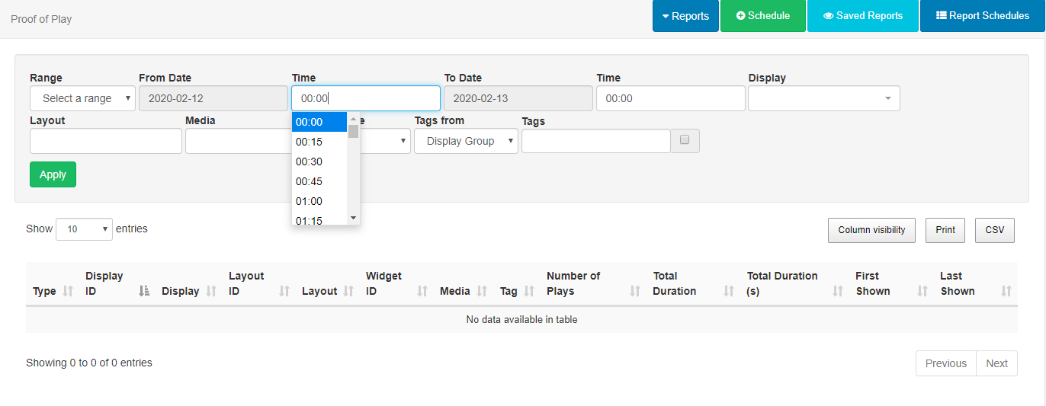Export the table with CSV button
Viewport: 1046px width, 406px height.
994,230
